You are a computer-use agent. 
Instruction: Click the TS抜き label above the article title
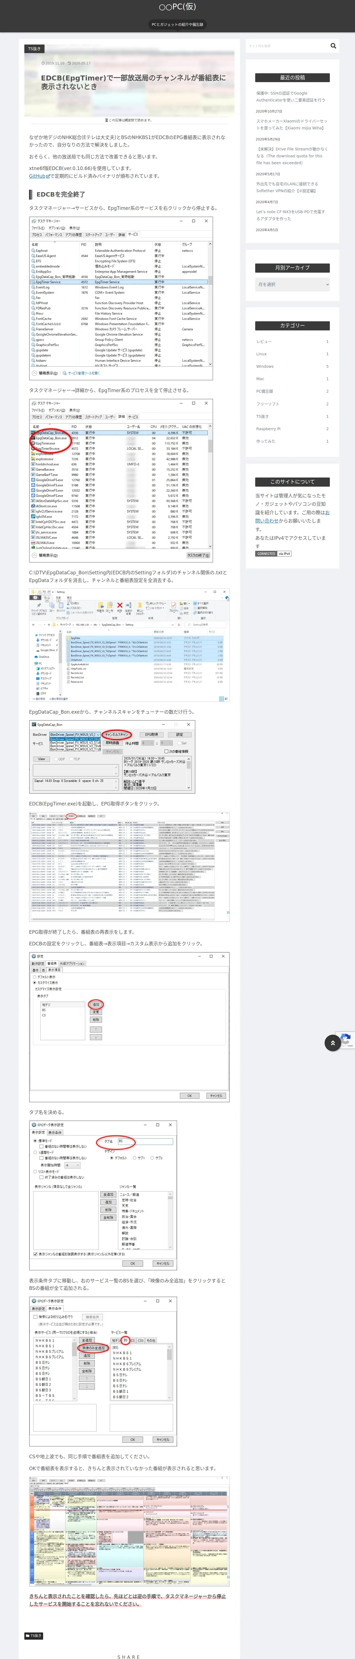[x=34, y=48]
